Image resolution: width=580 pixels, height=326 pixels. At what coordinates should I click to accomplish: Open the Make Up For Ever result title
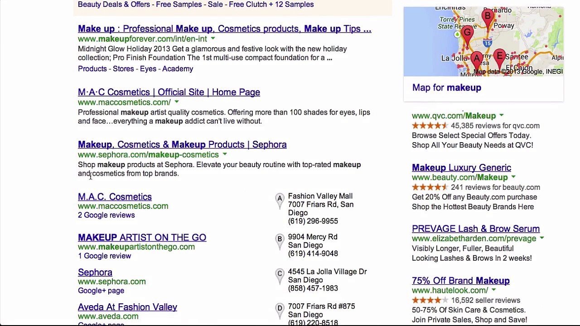click(x=224, y=29)
